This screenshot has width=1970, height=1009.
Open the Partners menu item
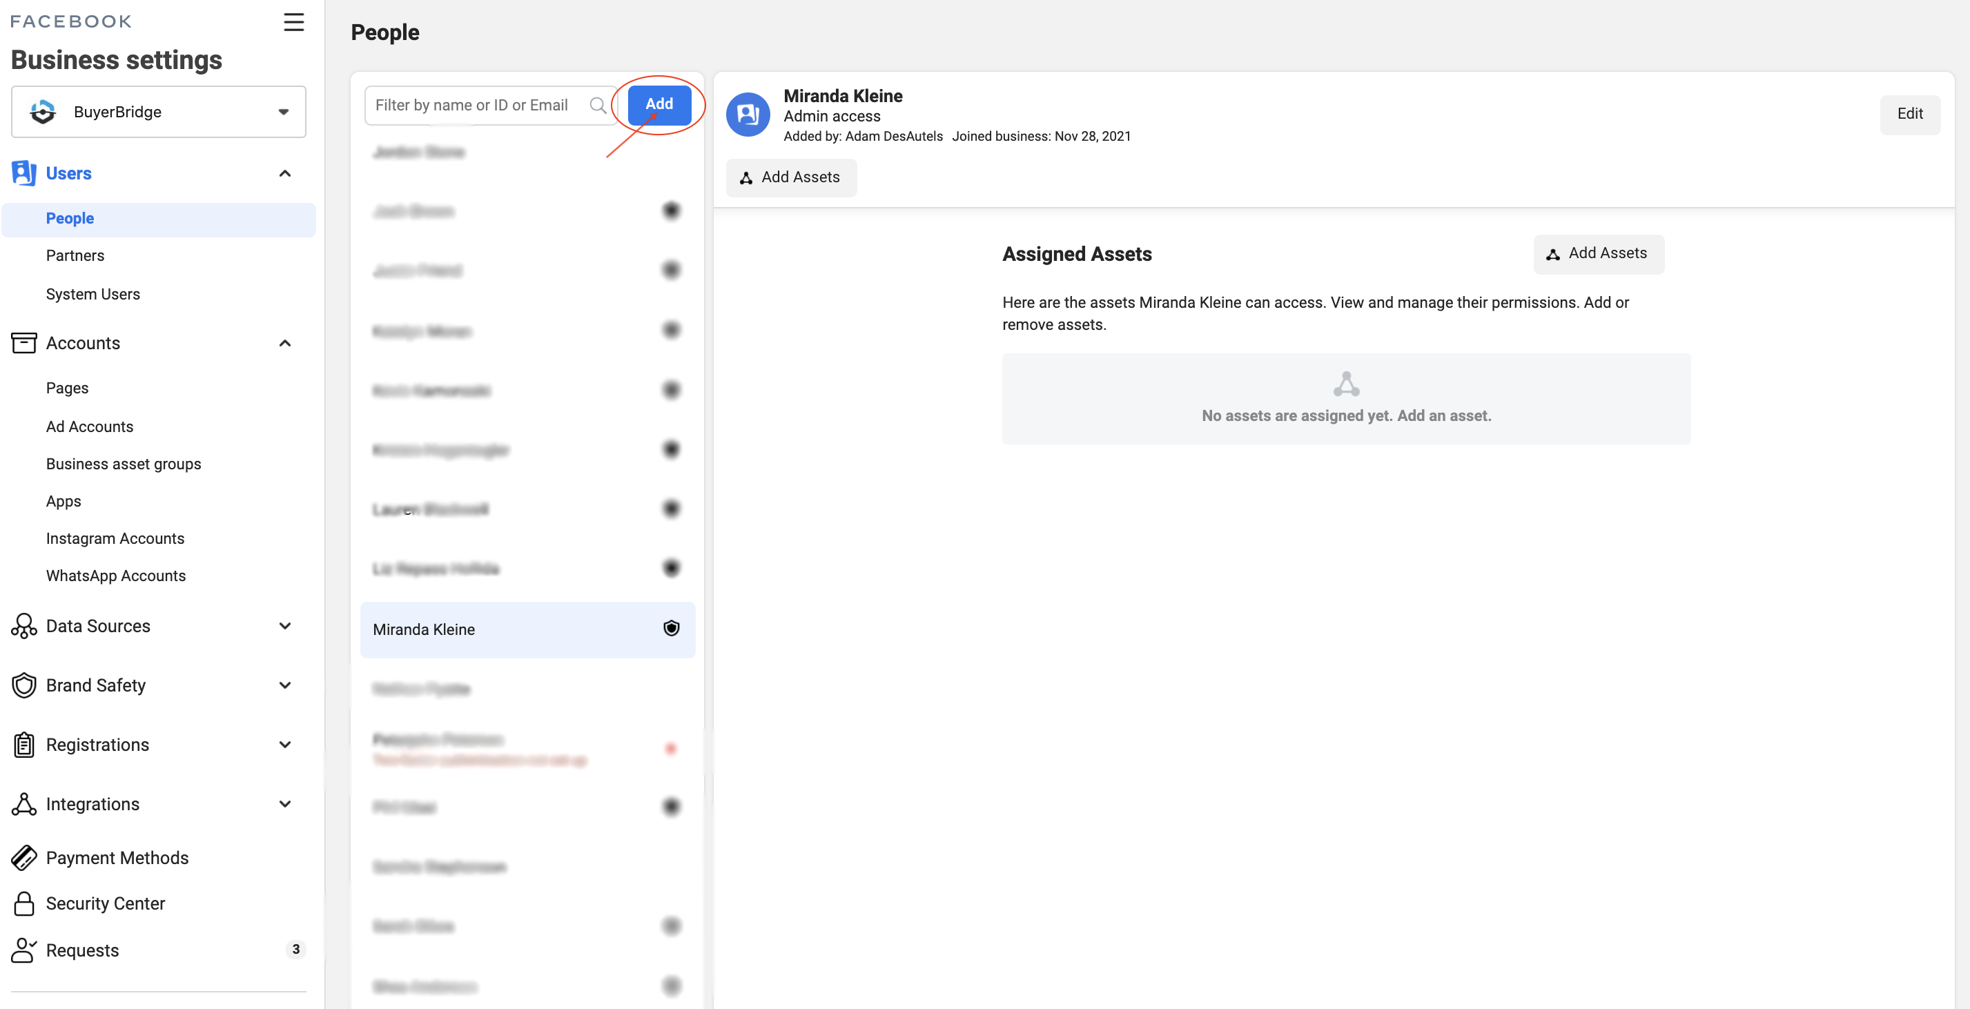click(75, 256)
